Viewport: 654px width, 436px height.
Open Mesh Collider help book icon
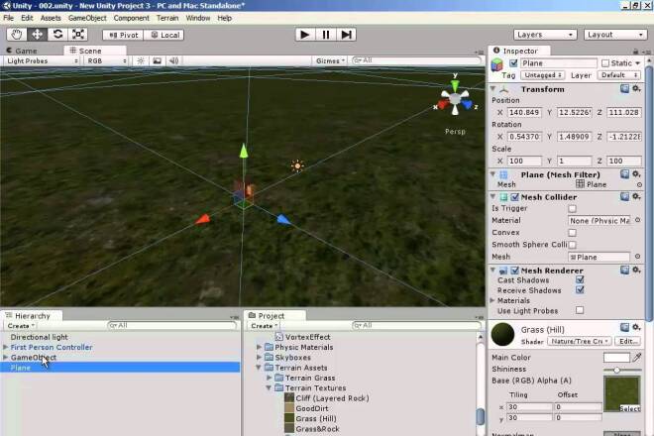624,196
